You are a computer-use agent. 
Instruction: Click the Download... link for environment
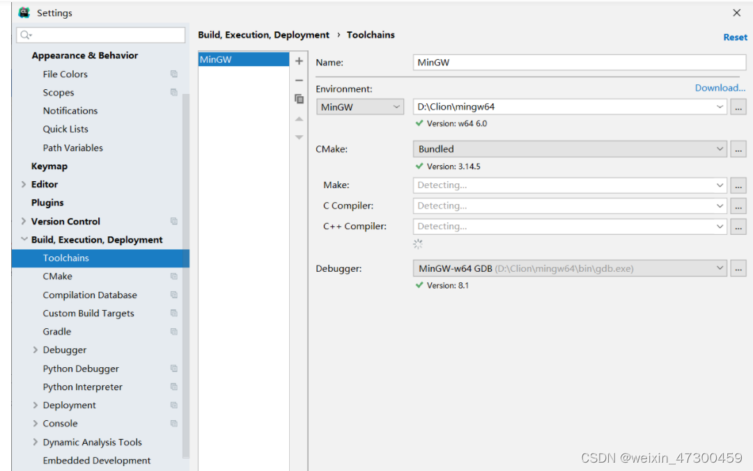(720, 88)
